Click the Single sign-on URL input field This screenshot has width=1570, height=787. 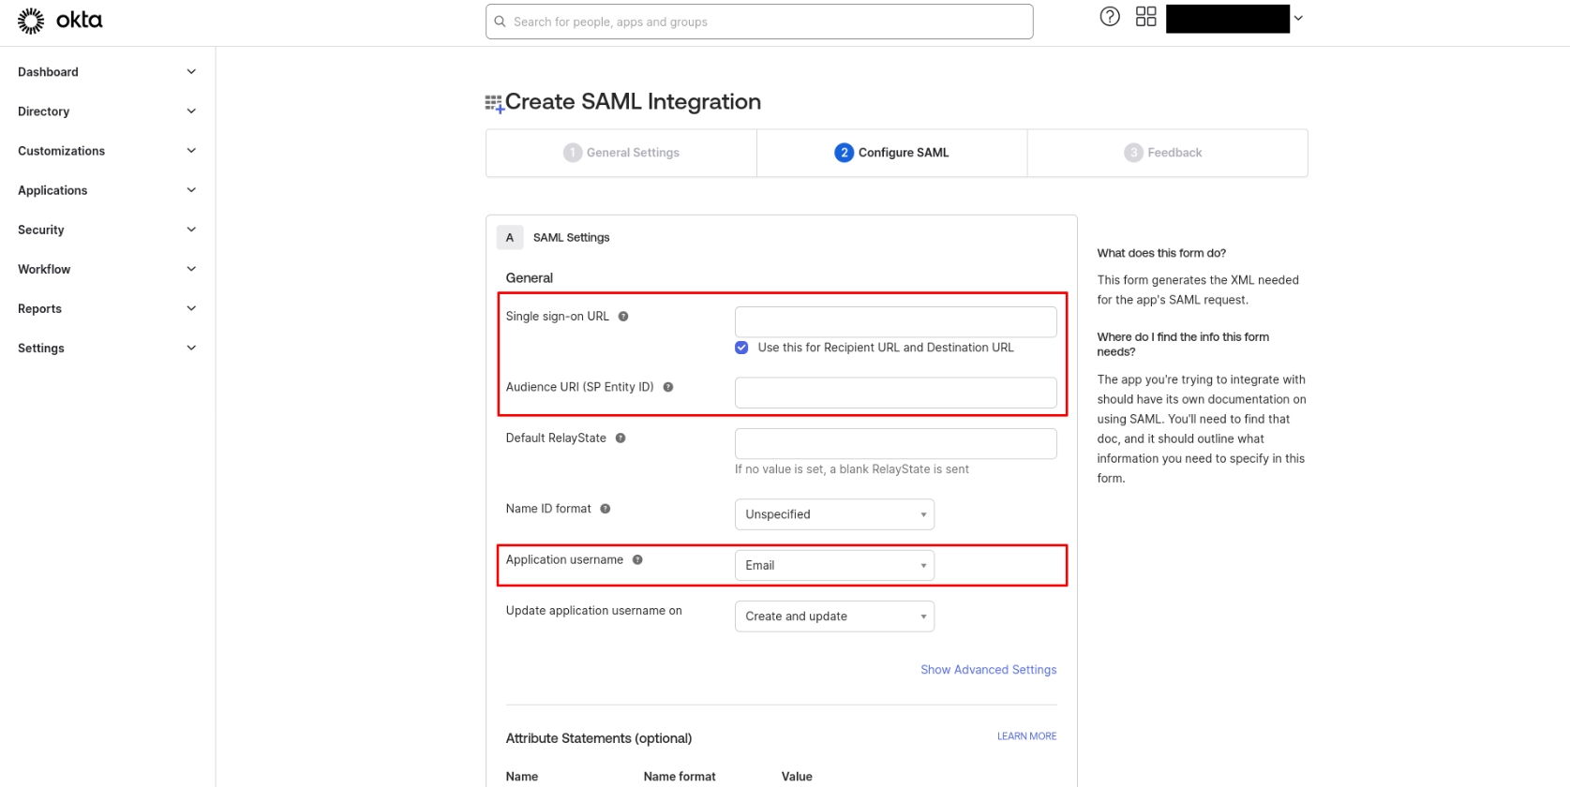point(895,322)
